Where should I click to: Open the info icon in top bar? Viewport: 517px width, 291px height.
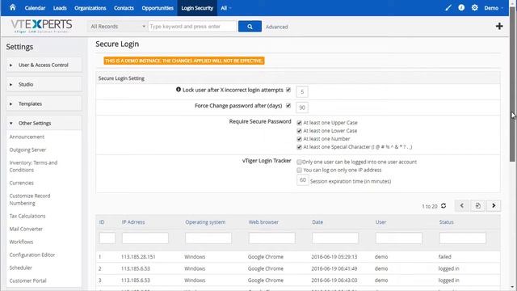point(461,7)
